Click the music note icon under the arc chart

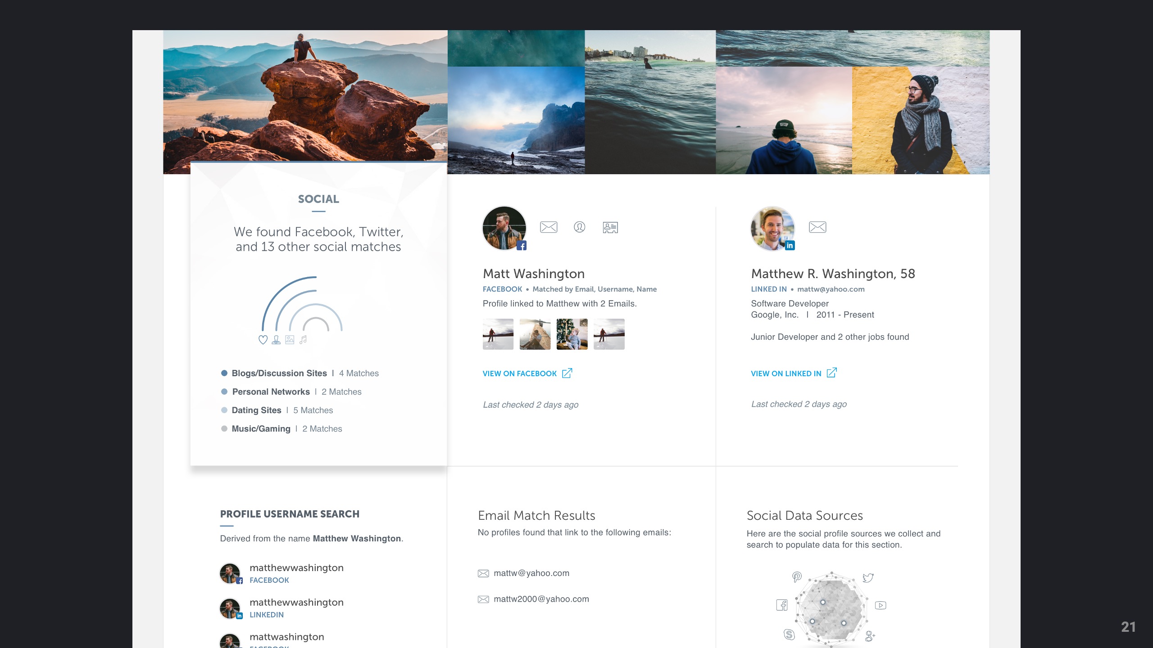pyautogui.click(x=303, y=340)
